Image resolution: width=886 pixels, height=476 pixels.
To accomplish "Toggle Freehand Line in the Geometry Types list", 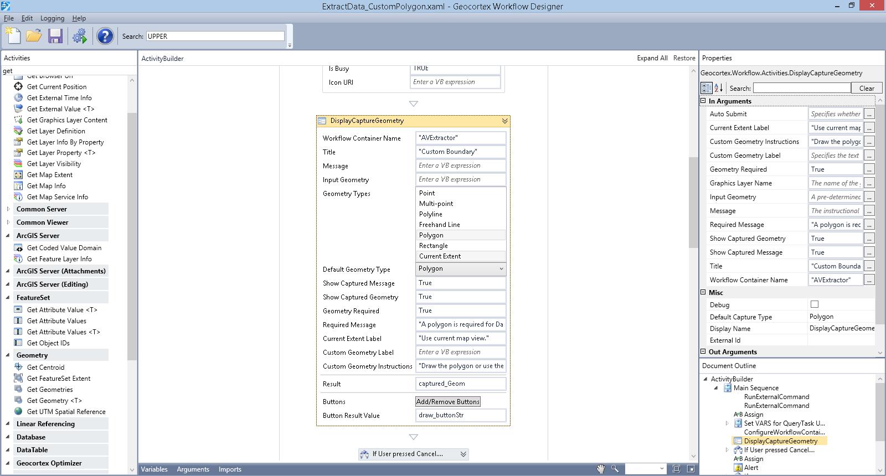I will pyautogui.click(x=461, y=225).
